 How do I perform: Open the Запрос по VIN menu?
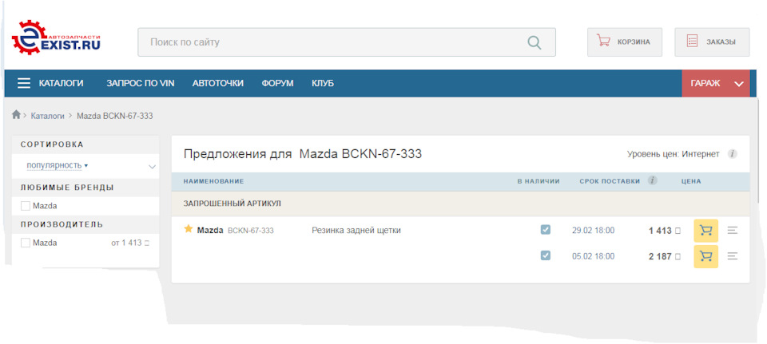pos(141,83)
